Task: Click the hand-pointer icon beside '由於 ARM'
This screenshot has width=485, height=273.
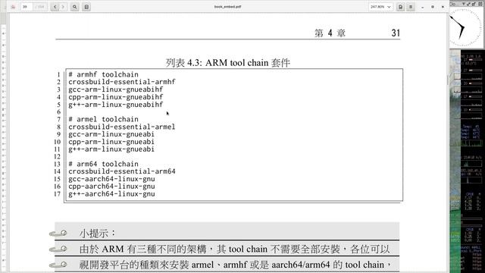Action: click(58, 249)
